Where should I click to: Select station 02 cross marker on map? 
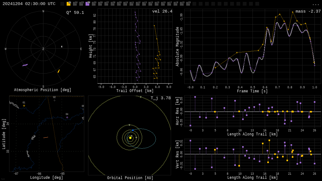click(54, 100)
